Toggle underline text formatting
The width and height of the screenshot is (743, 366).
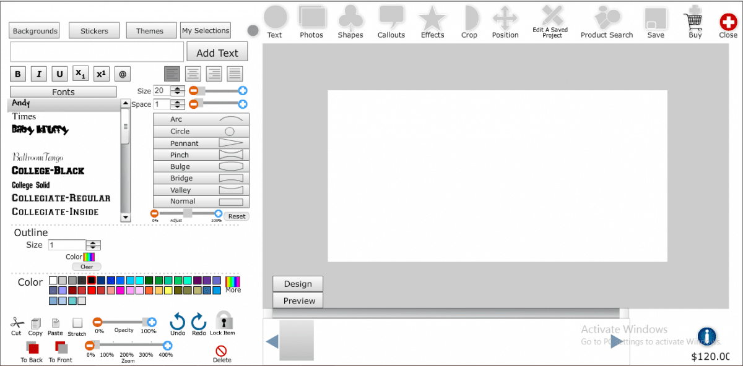(x=59, y=74)
